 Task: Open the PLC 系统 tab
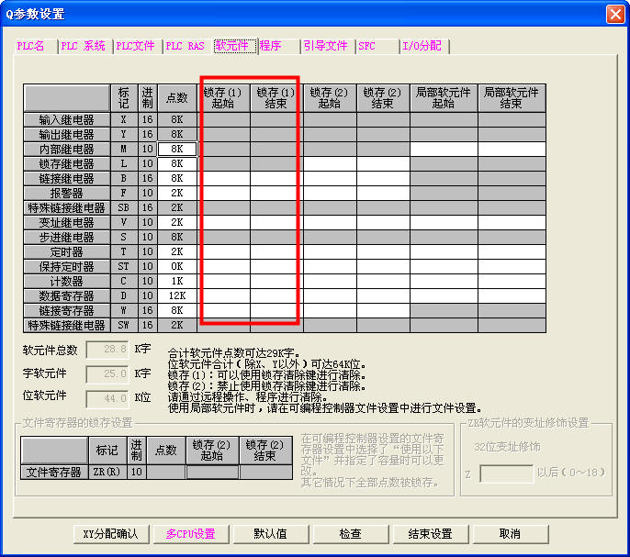(x=83, y=46)
